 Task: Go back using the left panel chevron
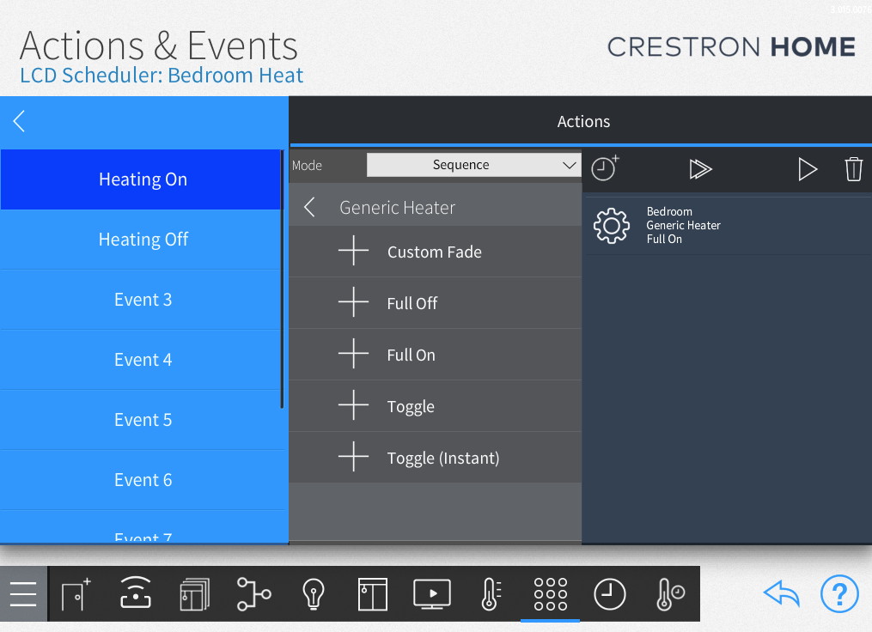click(x=19, y=120)
